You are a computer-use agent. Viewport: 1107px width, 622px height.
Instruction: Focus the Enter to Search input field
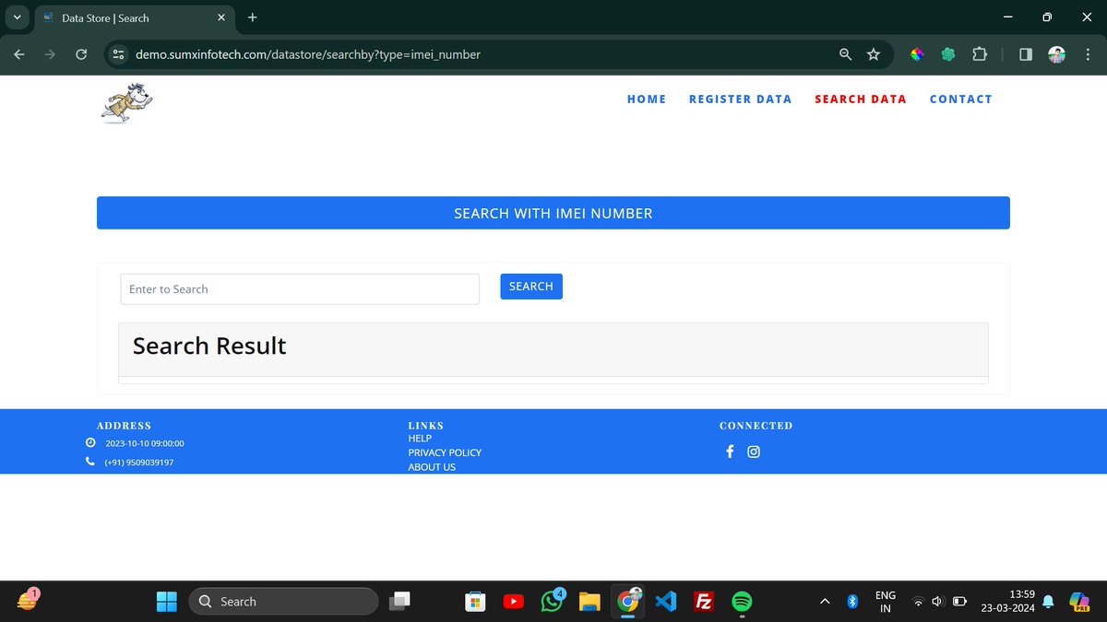pyautogui.click(x=300, y=289)
